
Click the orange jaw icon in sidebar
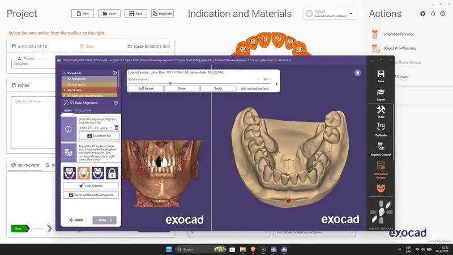click(381, 189)
